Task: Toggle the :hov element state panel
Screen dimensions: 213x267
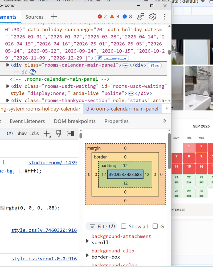Action: click(x=22, y=134)
